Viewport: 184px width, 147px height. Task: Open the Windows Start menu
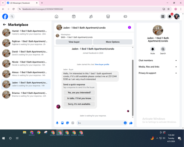pyautogui.click(x=3, y=138)
